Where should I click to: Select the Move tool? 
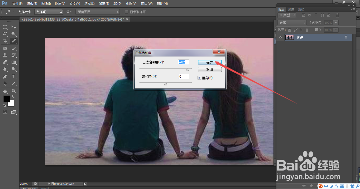tap(14, 27)
